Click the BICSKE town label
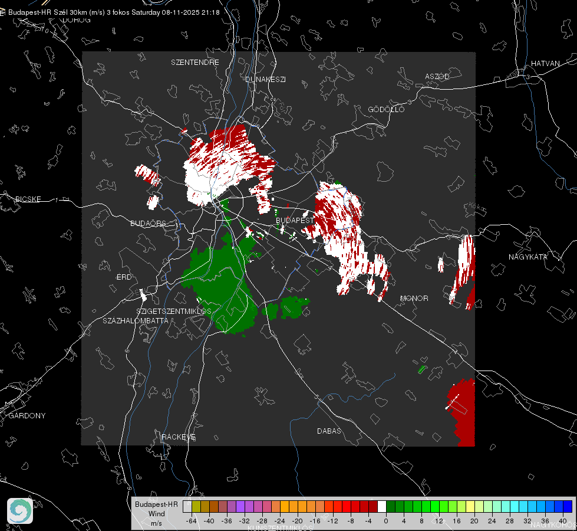The image size is (577, 531). point(28,199)
